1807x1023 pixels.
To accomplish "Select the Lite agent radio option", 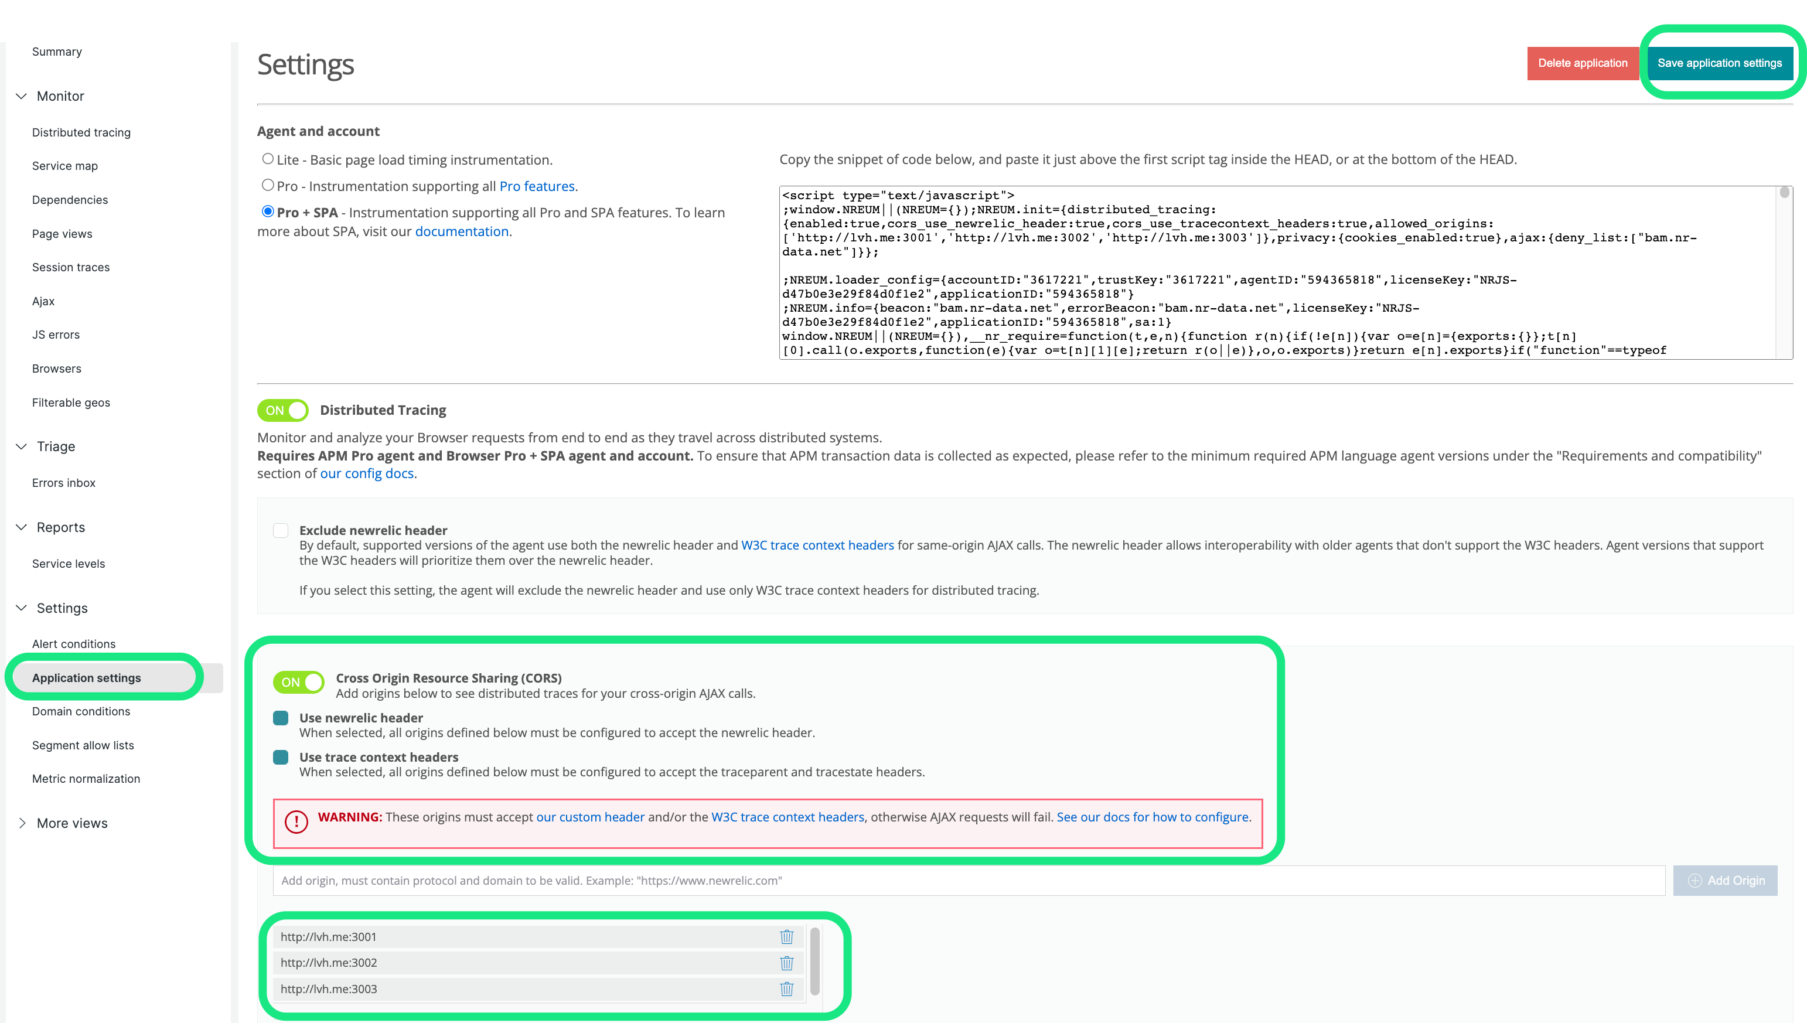I will [x=268, y=159].
